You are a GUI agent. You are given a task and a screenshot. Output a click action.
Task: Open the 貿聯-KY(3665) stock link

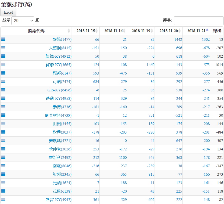tap(59, 65)
